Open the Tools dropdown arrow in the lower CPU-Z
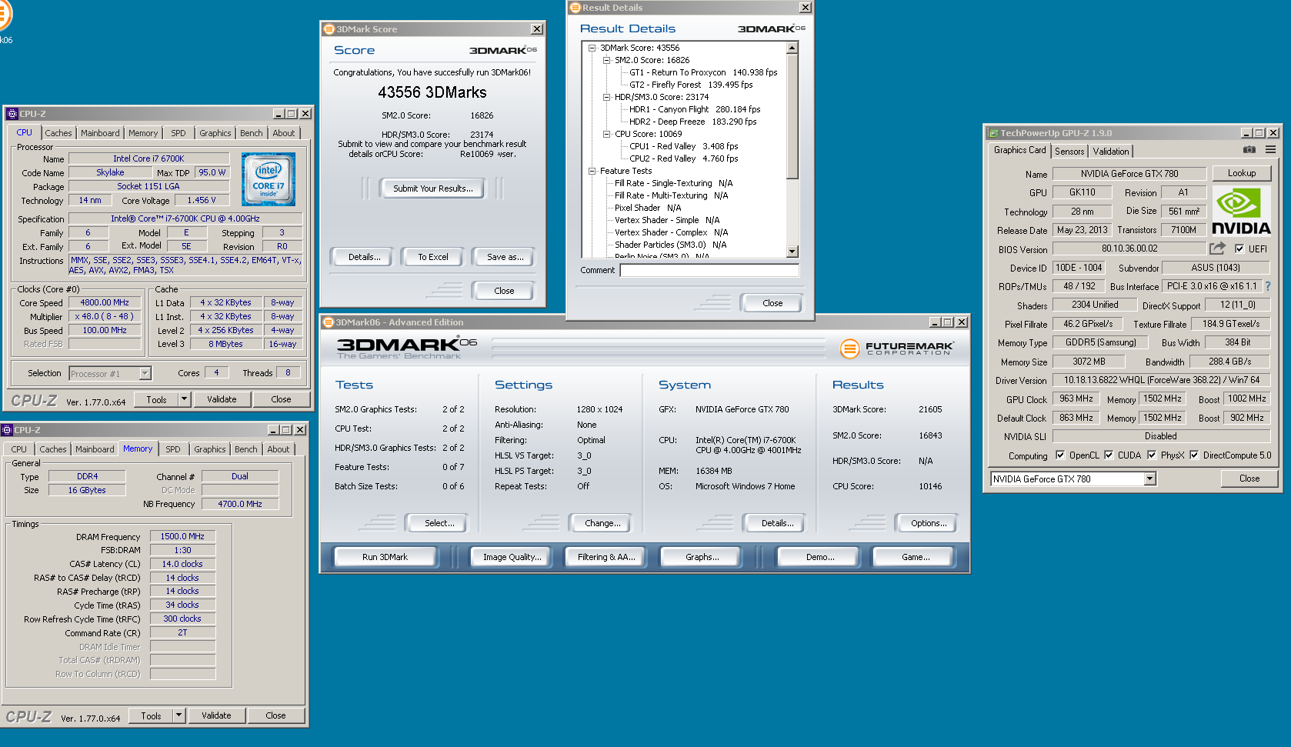 [x=178, y=715]
